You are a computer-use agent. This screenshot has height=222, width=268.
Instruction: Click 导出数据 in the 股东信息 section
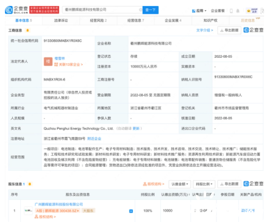click(x=229, y=184)
